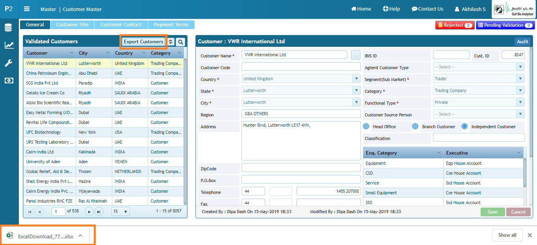Go to Home in top navigation

pos(361,9)
